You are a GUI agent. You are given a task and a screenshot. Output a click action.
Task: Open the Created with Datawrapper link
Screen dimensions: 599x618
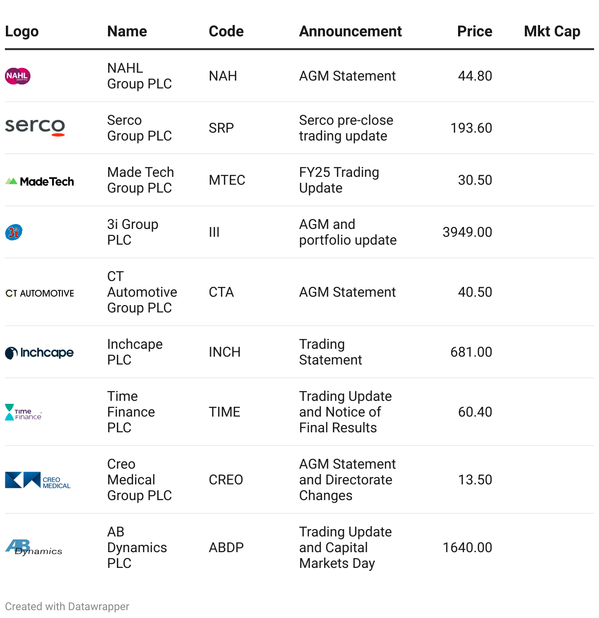pos(67,607)
